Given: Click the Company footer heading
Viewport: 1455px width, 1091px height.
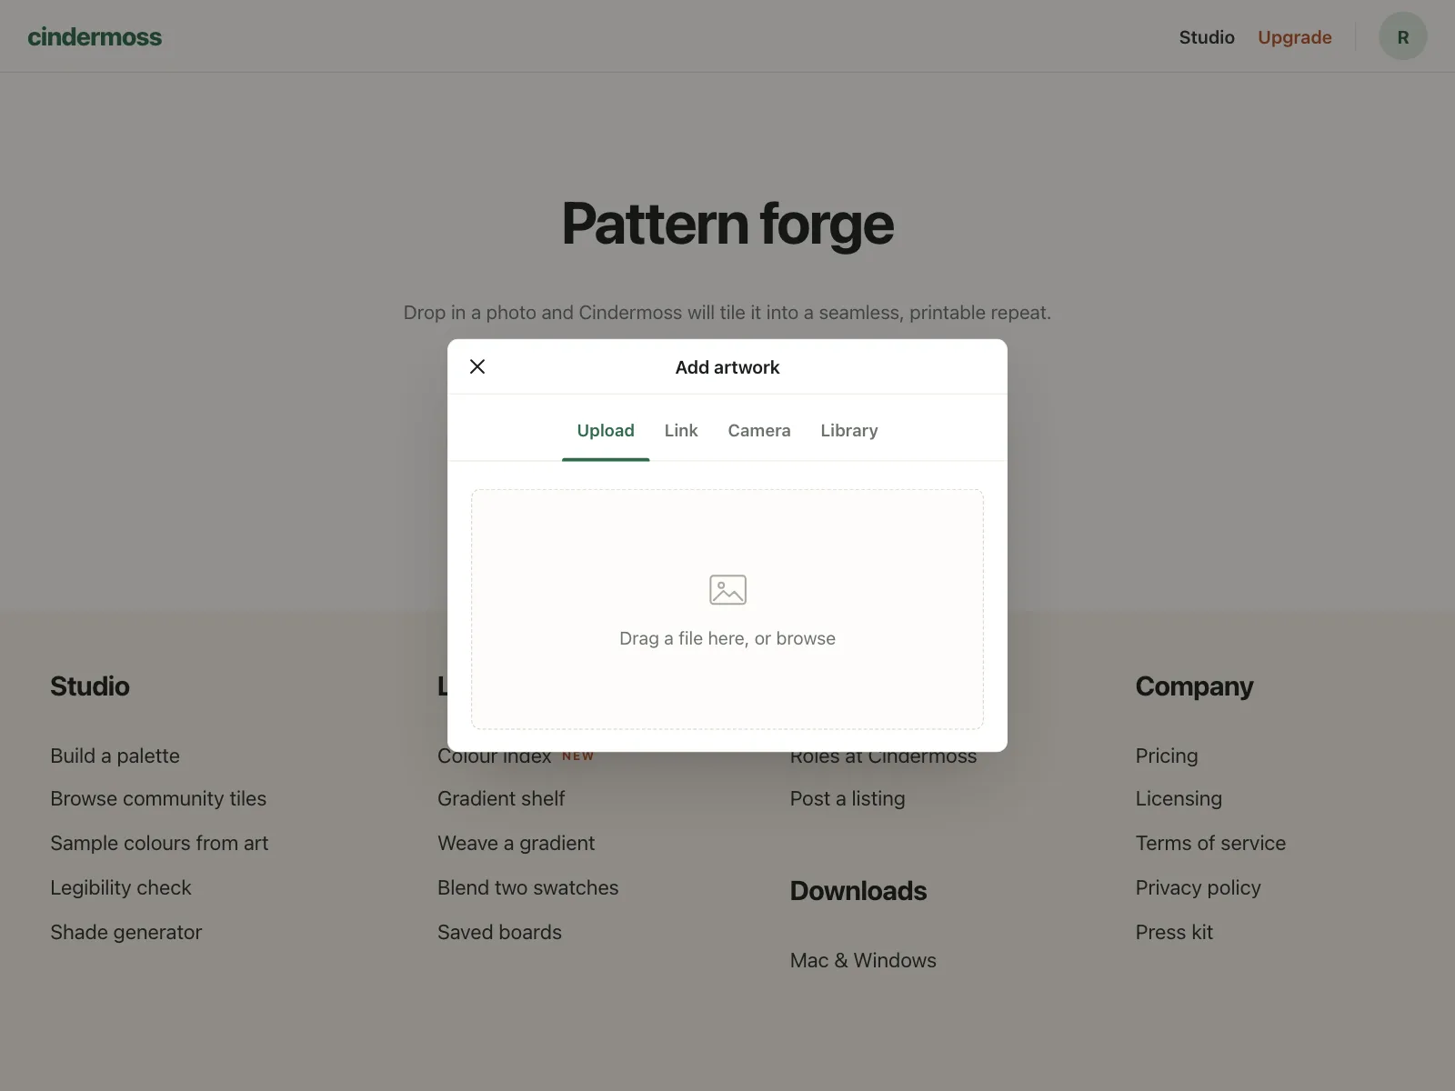Looking at the screenshot, I should [1194, 686].
